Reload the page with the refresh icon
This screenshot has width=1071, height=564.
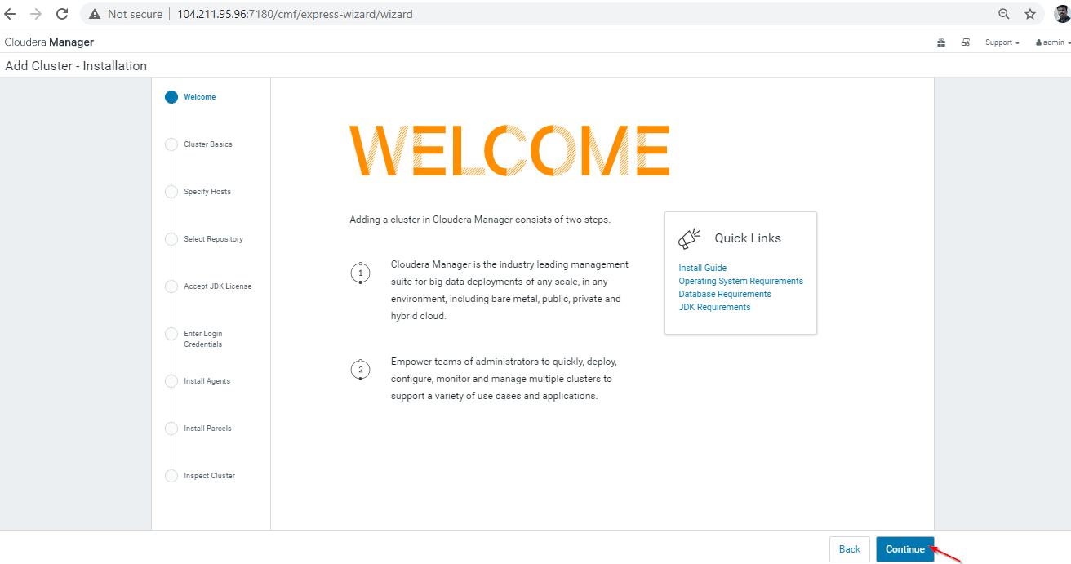click(x=62, y=14)
